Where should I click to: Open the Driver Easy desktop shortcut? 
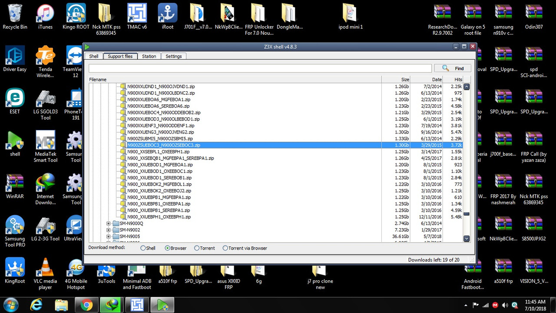tap(15, 59)
